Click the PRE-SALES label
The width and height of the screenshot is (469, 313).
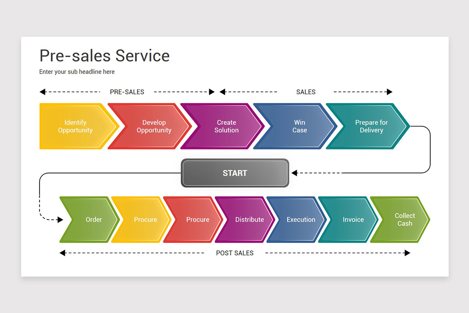tap(127, 92)
